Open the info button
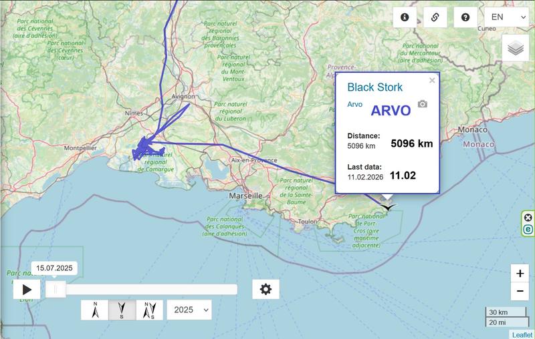The image size is (535, 339). tap(405, 17)
